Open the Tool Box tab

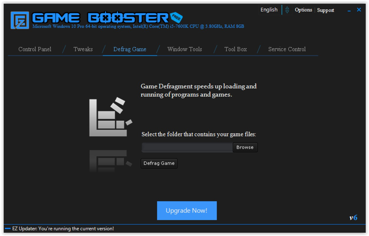[x=236, y=49]
